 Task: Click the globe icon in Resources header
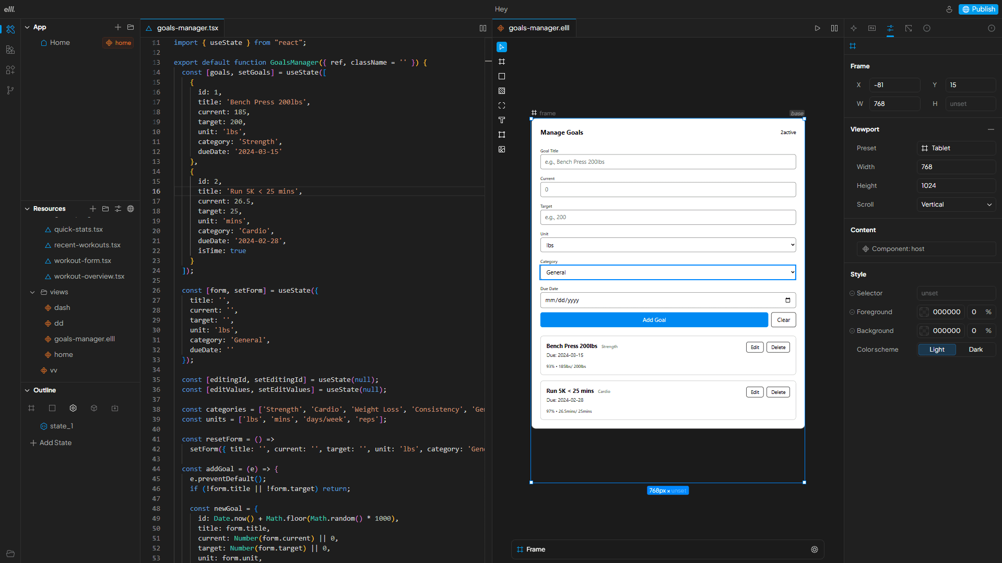(x=131, y=209)
